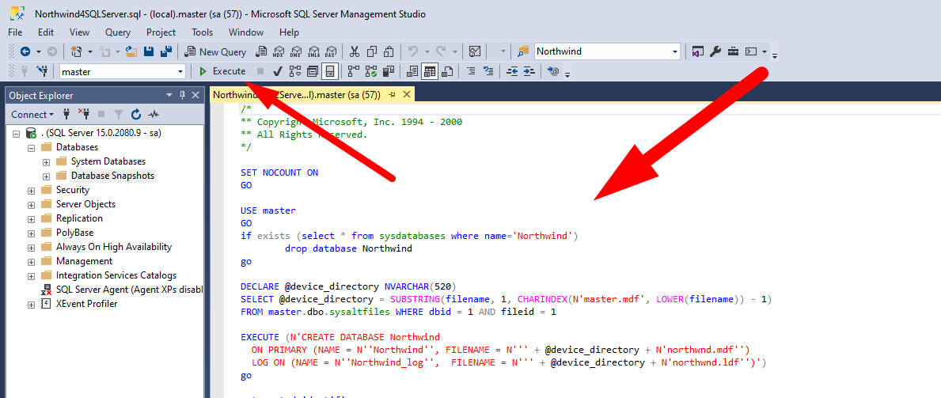
Task: Toggle Include Actual Execution Plan
Action: [352, 71]
